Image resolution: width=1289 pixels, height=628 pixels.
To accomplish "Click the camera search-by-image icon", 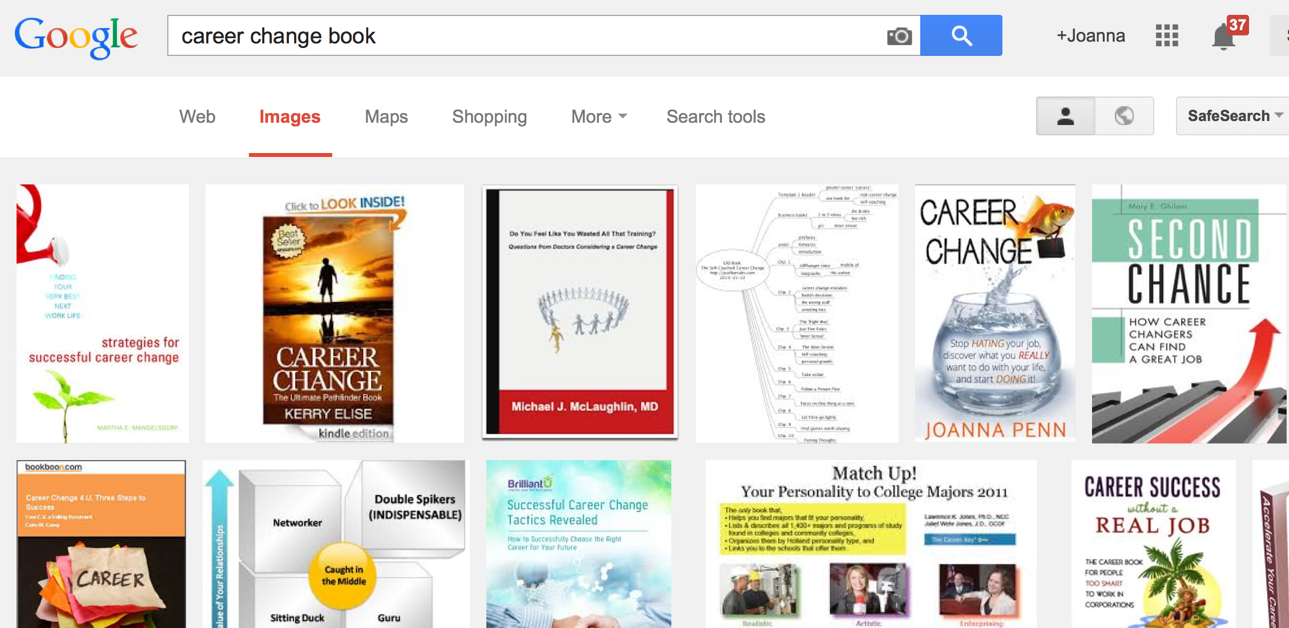I will pos(899,36).
